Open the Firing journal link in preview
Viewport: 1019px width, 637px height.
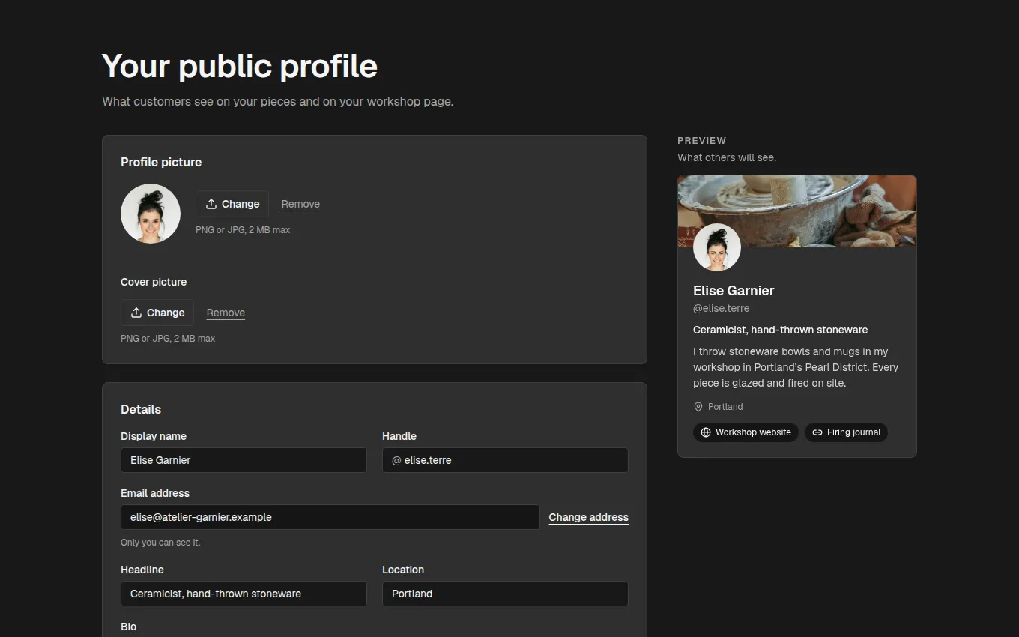point(846,432)
